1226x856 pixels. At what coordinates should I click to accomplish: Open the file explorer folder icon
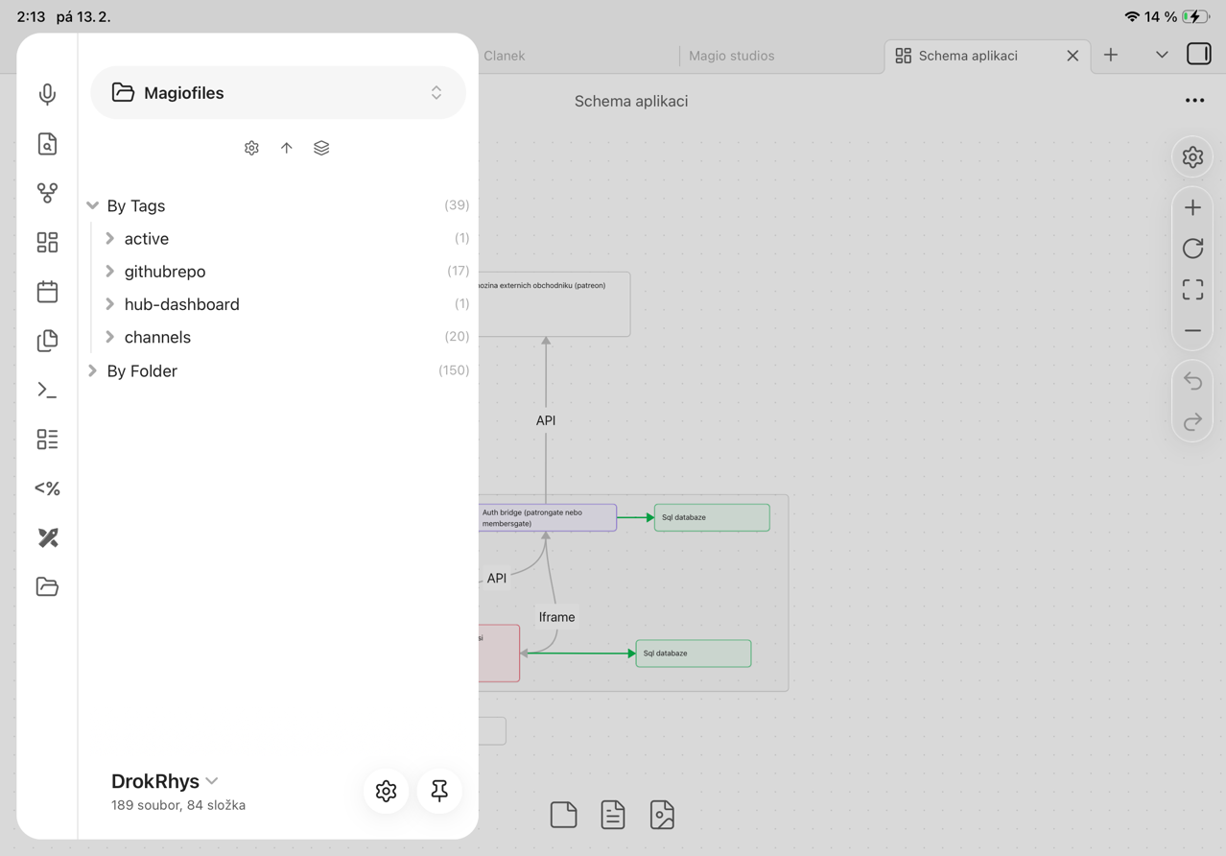(x=47, y=586)
